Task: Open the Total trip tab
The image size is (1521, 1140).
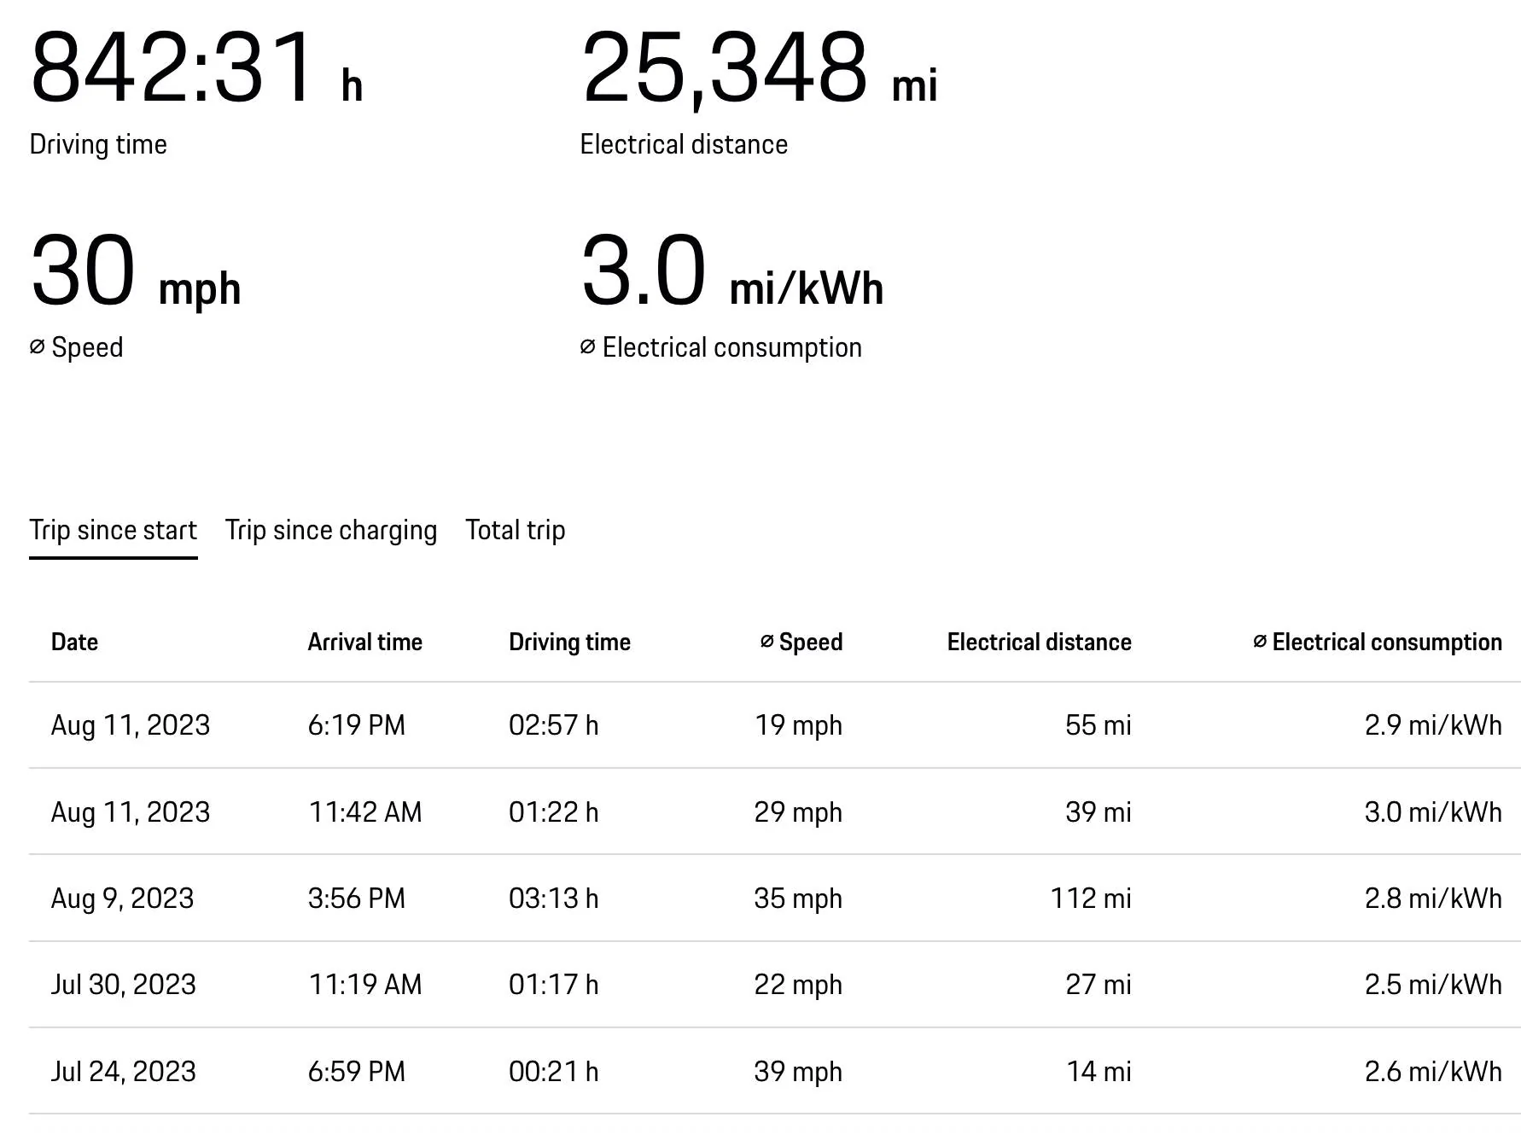Action: click(516, 531)
